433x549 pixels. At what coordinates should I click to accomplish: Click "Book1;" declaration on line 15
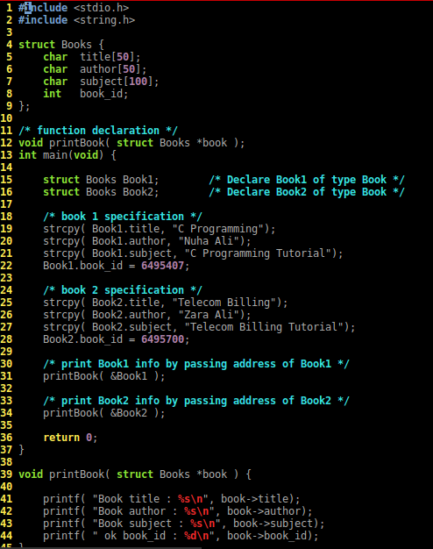141,179
